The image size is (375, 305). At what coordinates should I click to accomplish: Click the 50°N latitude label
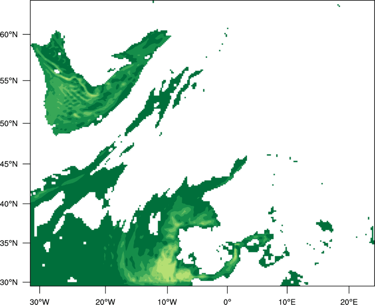coord(8,123)
